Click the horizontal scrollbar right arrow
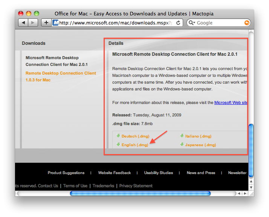This screenshot has height=217, width=269. 245,194
